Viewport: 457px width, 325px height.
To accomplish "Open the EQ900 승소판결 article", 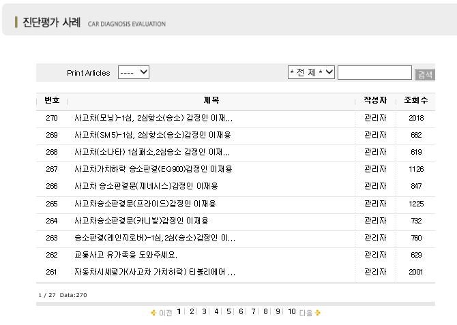I will (x=153, y=169).
